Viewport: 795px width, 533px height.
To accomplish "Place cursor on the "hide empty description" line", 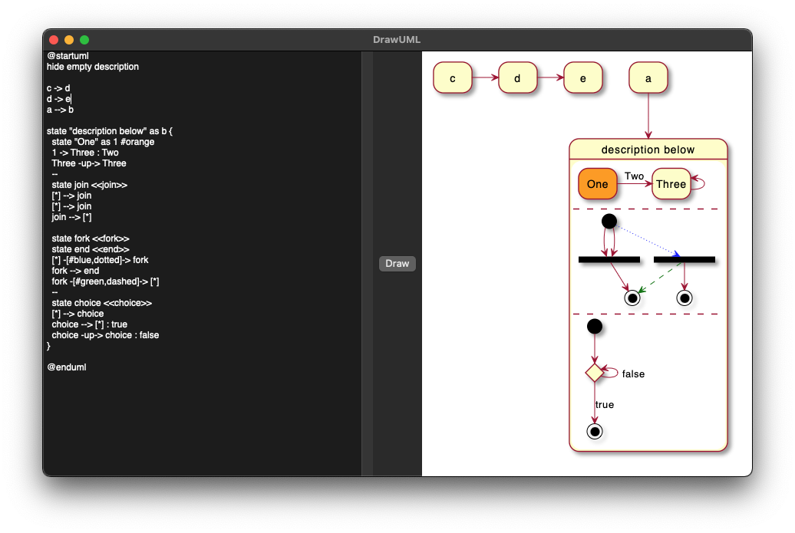I will (x=93, y=67).
